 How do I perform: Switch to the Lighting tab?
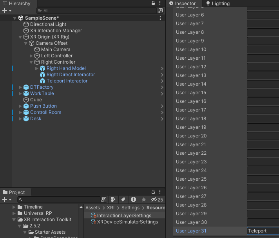(x=218, y=4)
